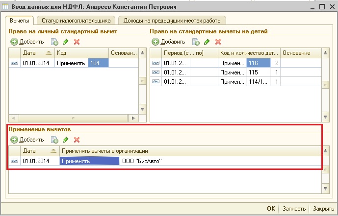Select row icon of code 116 entry
The image size is (338, 216).
point(156,63)
